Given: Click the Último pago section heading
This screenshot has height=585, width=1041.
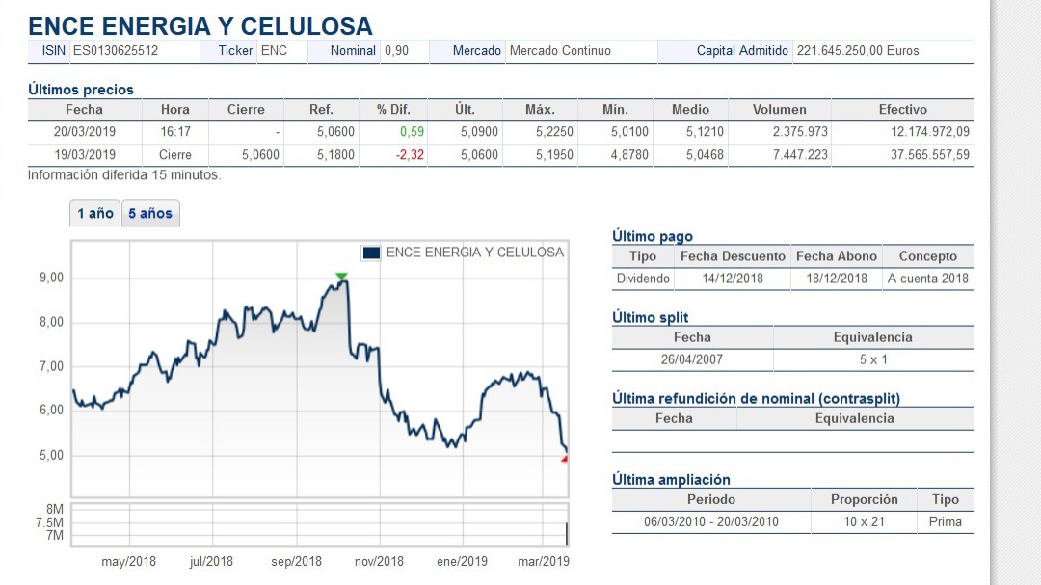Looking at the screenshot, I should point(652,236).
